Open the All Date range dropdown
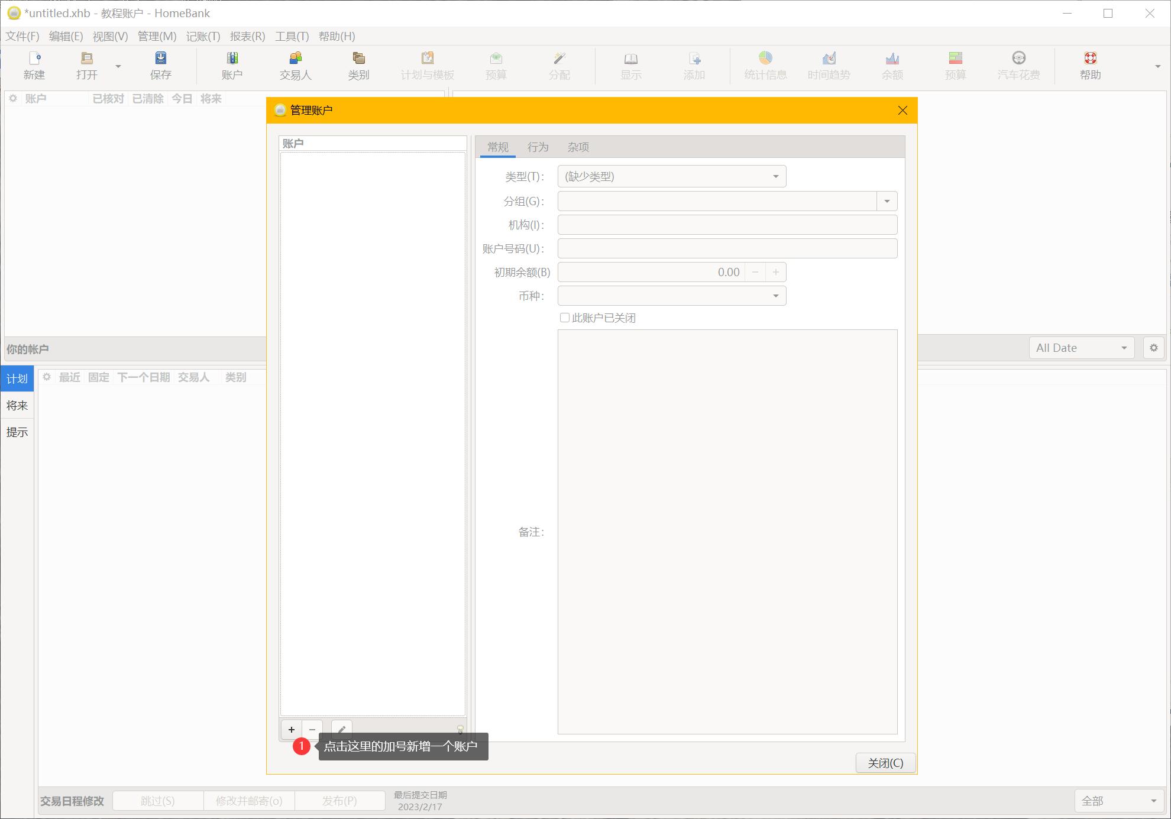 (1081, 348)
